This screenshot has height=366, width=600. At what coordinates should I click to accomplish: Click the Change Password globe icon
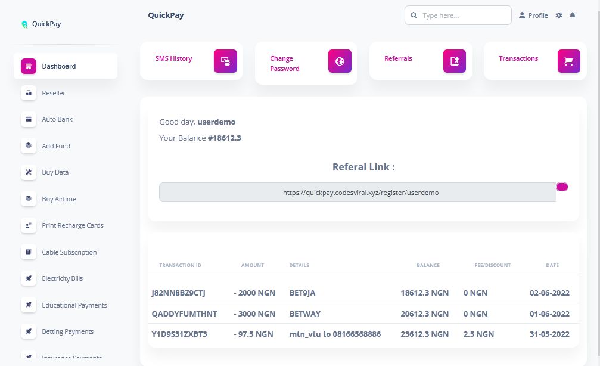(x=340, y=61)
